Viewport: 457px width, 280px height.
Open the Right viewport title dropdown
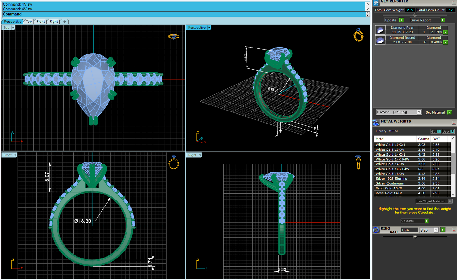click(x=200, y=155)
